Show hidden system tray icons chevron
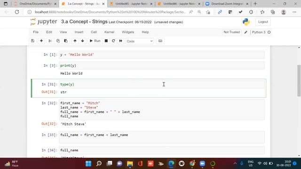Image resolution: width=301 pixels, height=169 pixels. (235, 163)
